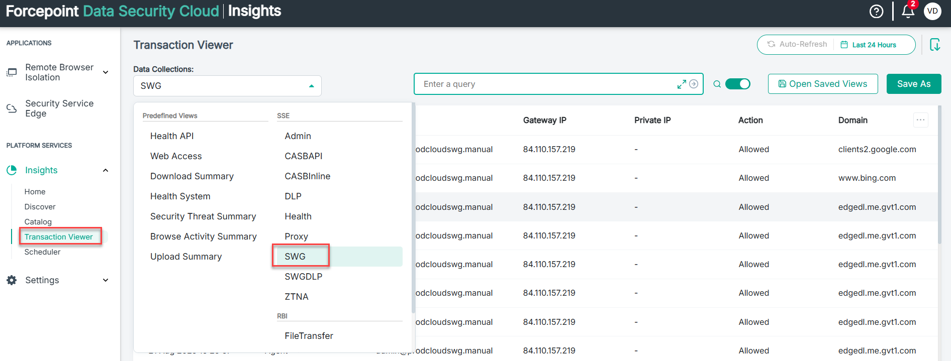The height and width of the screenshot is (361, 951).
Task: Expand Remote Browser Isolation menu
Action: [106, 72]
